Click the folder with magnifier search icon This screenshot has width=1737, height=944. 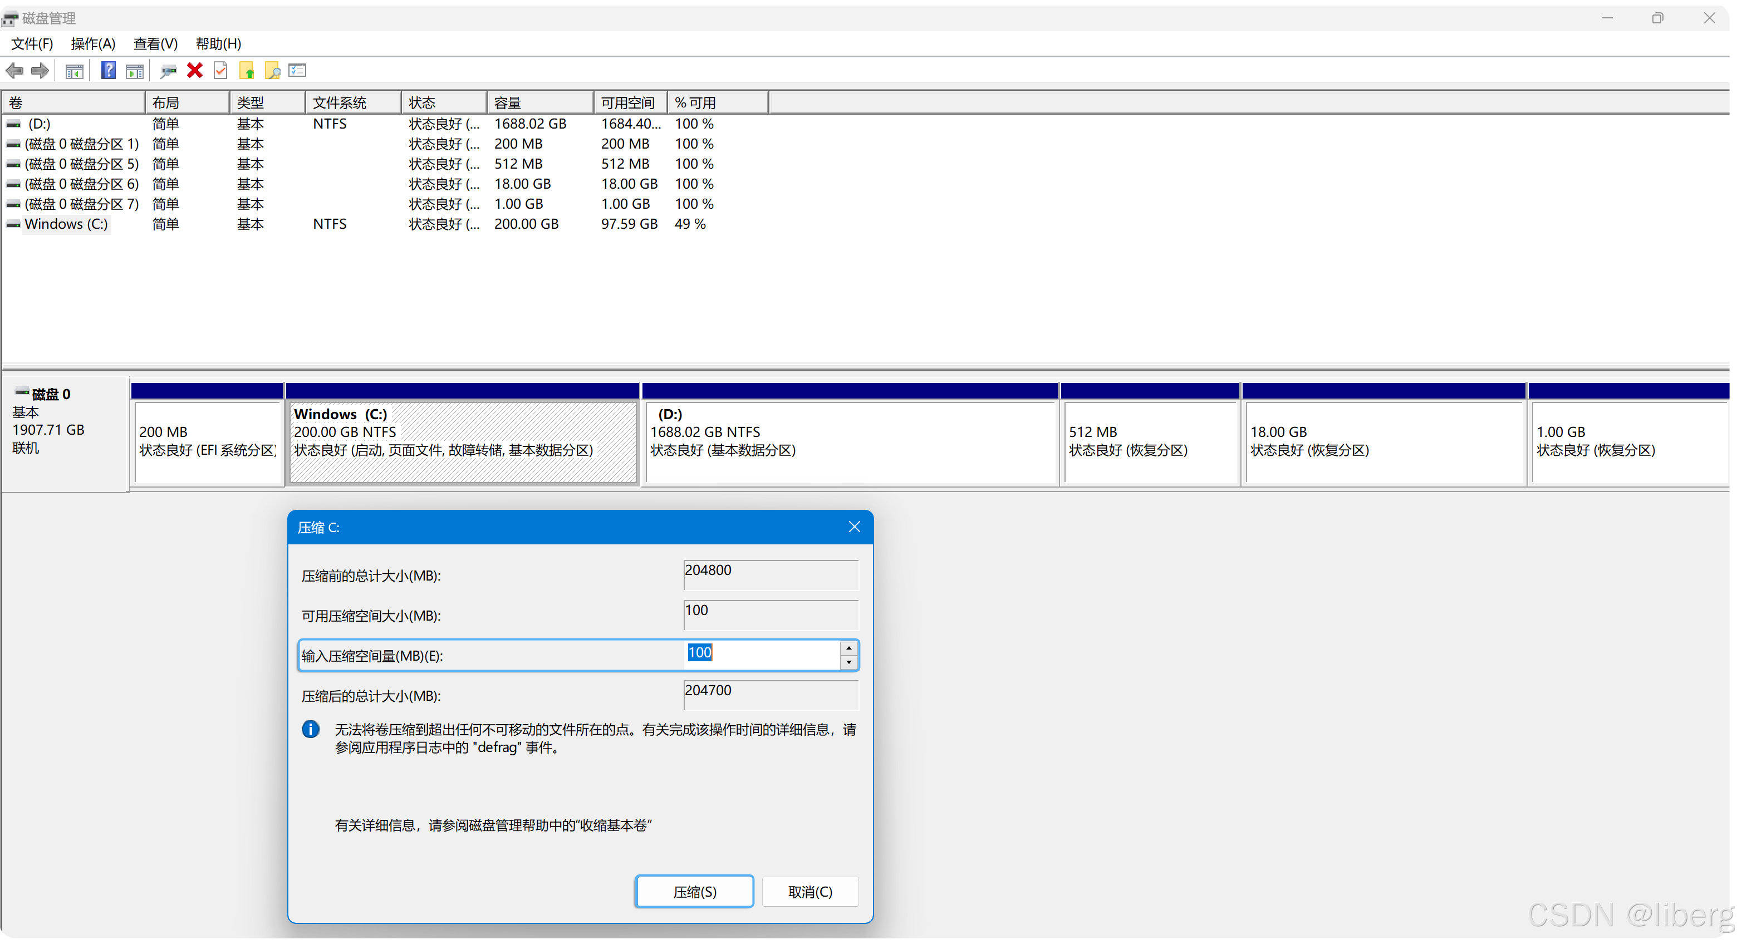(x=272, y=71)
